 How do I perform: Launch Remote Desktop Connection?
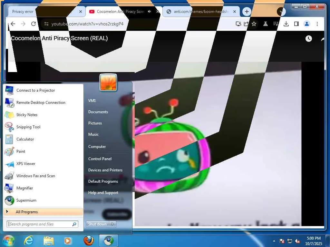tap(43, 103)
